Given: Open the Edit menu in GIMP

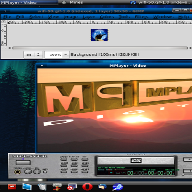Looking at the screenshot, I should (20, 17).
